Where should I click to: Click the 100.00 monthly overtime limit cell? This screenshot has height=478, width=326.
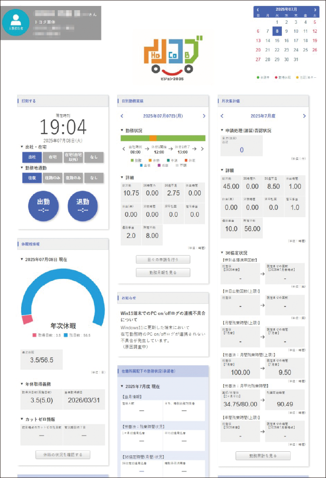240,368
